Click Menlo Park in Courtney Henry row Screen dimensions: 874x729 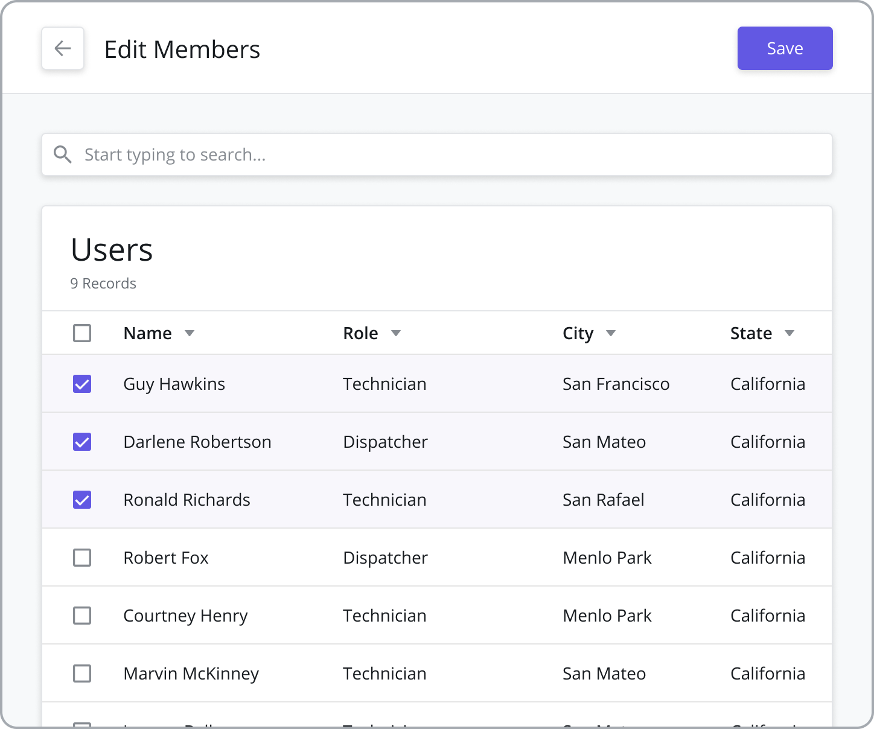point(607,616)
